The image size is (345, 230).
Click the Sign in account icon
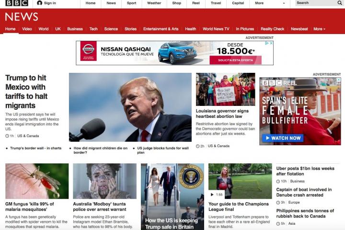tap(40, 3)
